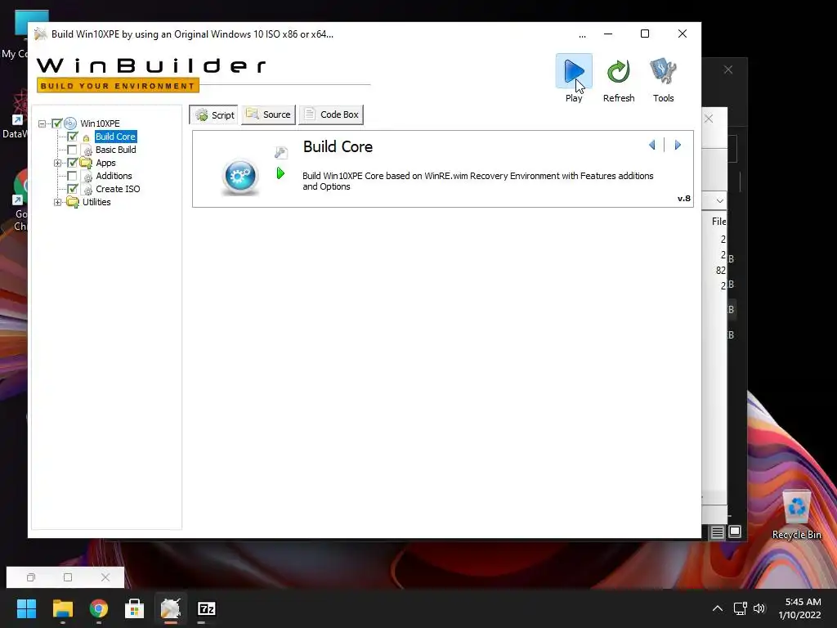The height and width of the screenshot is (628, 837).
Task: Toggle the Win10XPE root checkbox
Action: tap(57, 123)
